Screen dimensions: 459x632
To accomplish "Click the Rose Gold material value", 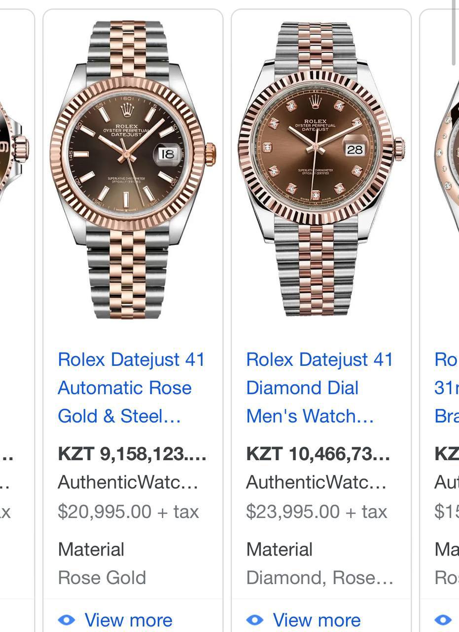I will 102,577.
